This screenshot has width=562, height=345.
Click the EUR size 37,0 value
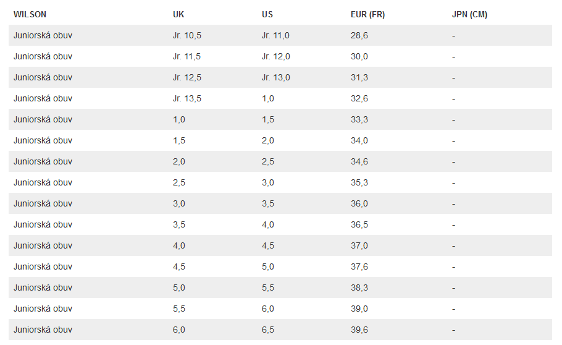359,246
